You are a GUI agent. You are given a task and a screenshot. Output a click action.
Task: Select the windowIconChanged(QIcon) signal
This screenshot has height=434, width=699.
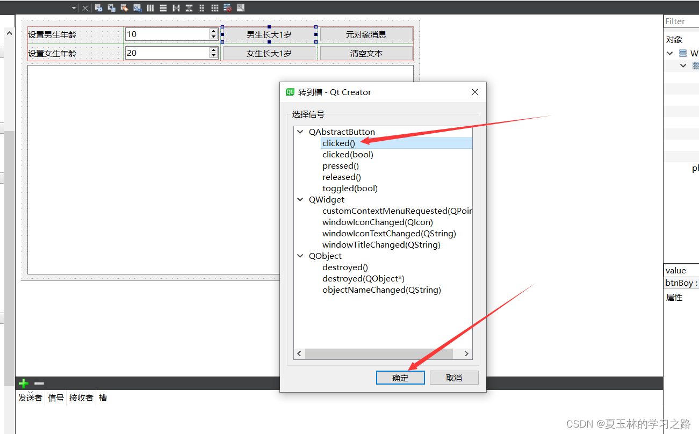pos(377,222)
